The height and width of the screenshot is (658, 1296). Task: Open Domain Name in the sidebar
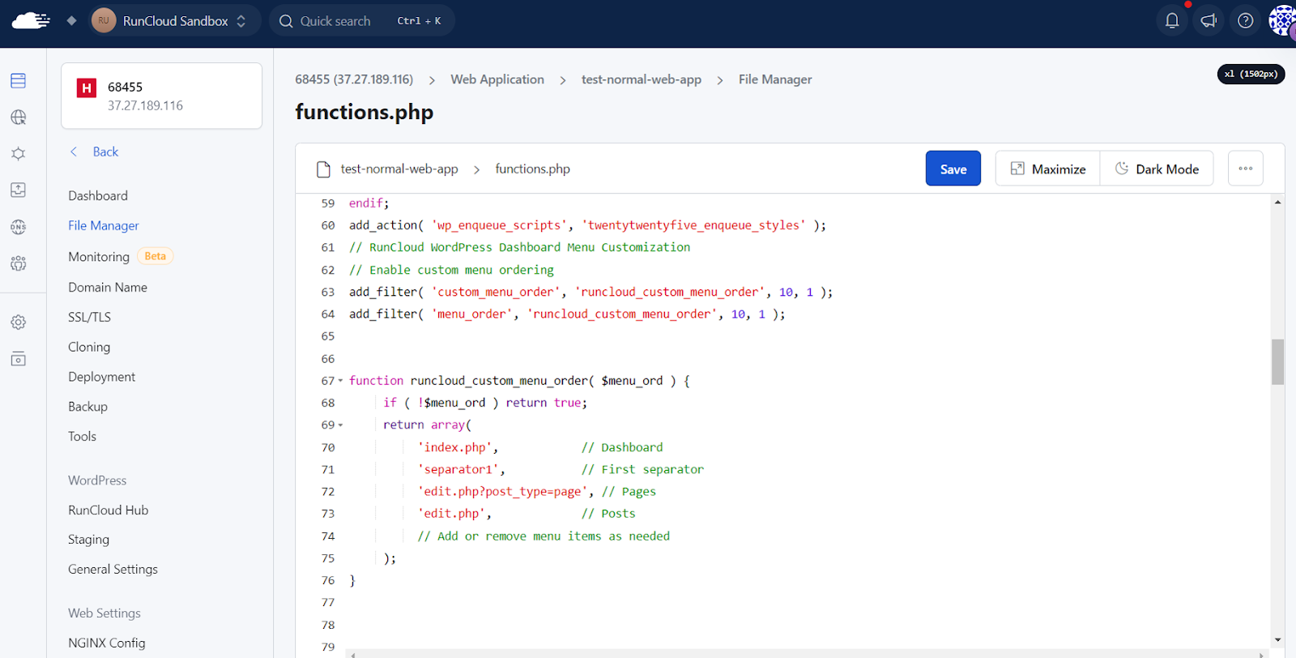coord(108,287)
